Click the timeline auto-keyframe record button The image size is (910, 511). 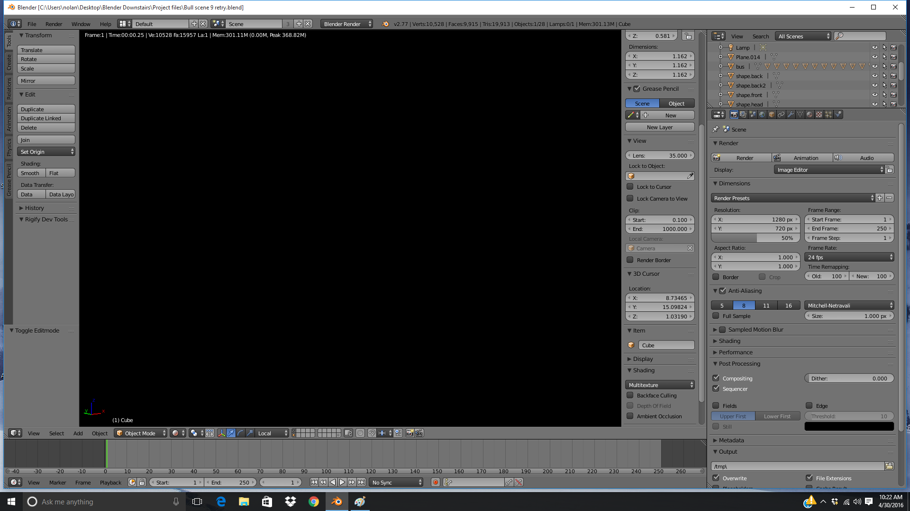point(436,482)
